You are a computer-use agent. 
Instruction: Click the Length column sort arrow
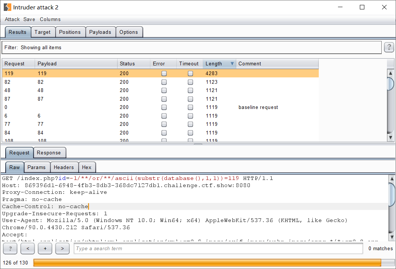pos(232,63)
